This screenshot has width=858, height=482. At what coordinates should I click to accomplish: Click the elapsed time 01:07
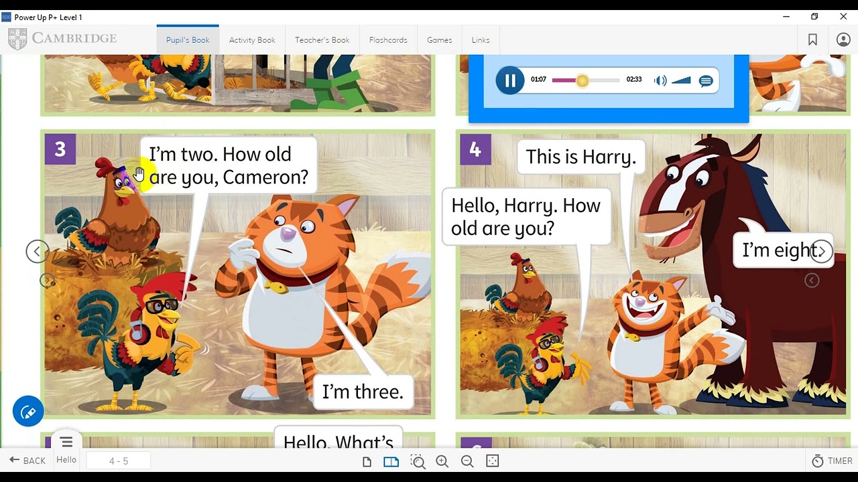538,80
